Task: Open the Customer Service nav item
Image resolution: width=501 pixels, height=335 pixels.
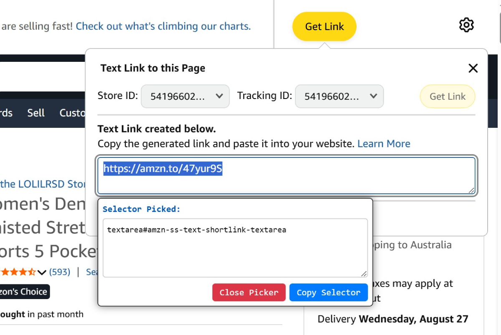Action: [x=72, y=113]
